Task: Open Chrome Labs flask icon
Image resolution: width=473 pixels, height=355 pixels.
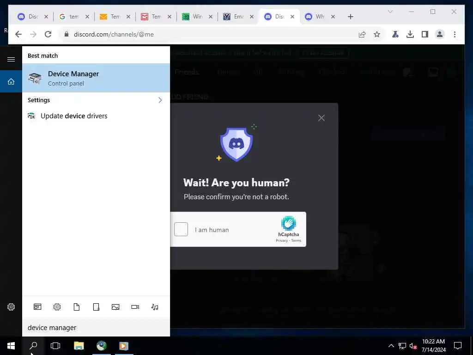Action: [x=395, y=34]
